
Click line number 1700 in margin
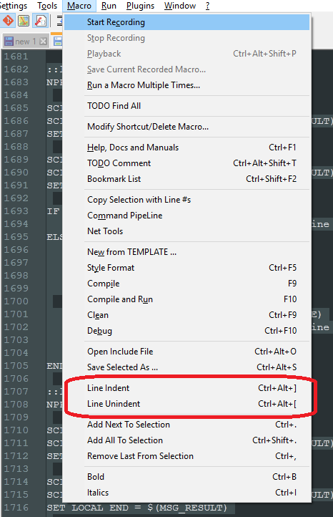click(16, 301)
